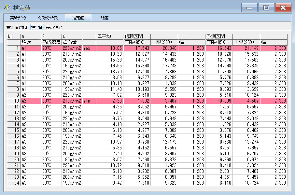Click the 塗布量 column subheader
The width and height of the screenshot is (295, 195).
coord(72,42)
